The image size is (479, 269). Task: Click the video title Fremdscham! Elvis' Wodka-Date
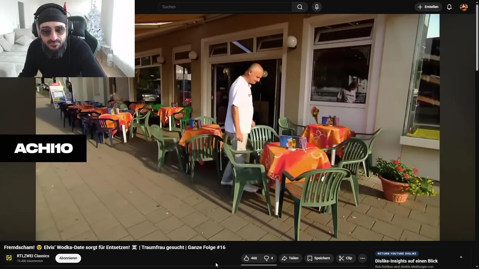[115, 247]
